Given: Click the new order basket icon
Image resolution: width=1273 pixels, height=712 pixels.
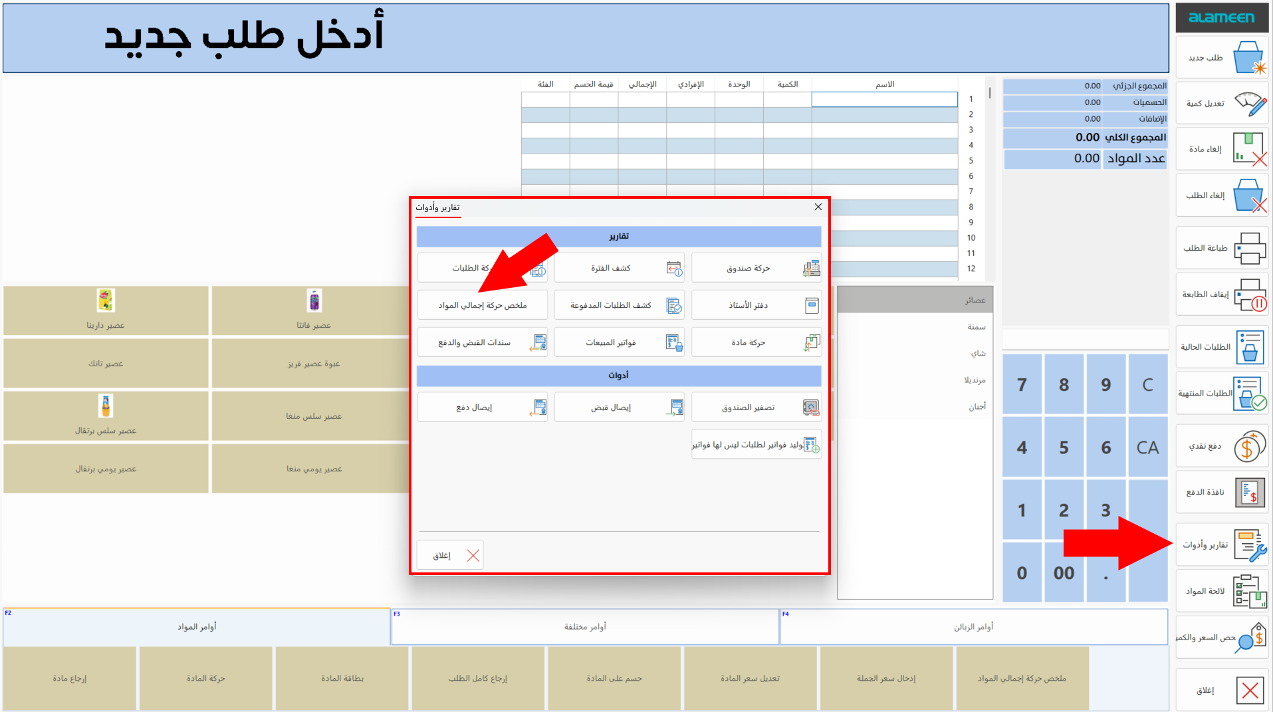Looking at the screenshot, I should point(1249,59).
